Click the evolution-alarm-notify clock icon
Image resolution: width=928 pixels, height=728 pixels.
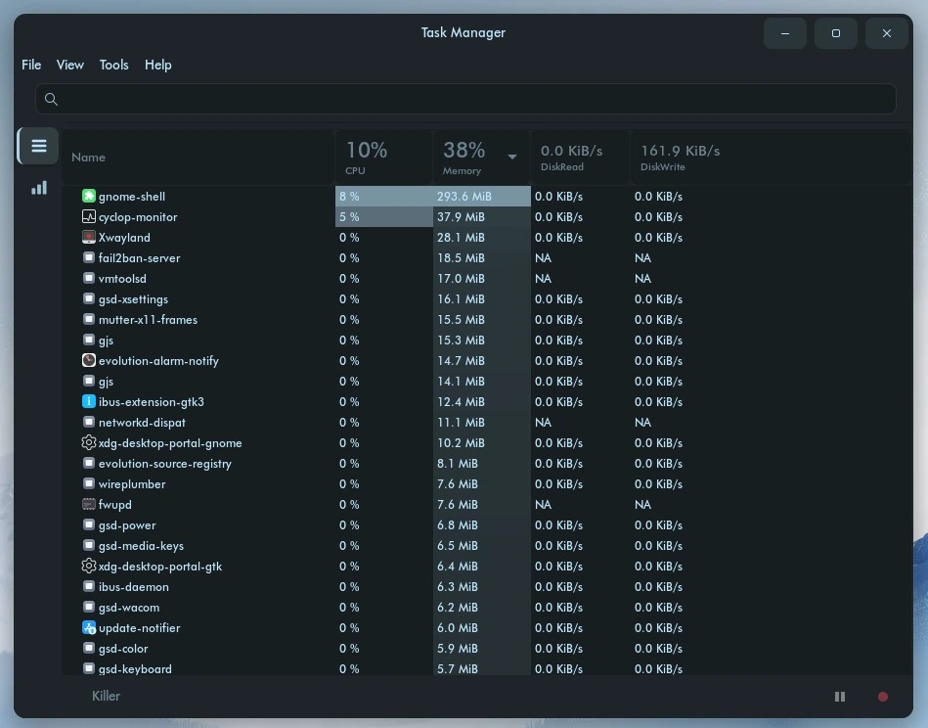89,361
